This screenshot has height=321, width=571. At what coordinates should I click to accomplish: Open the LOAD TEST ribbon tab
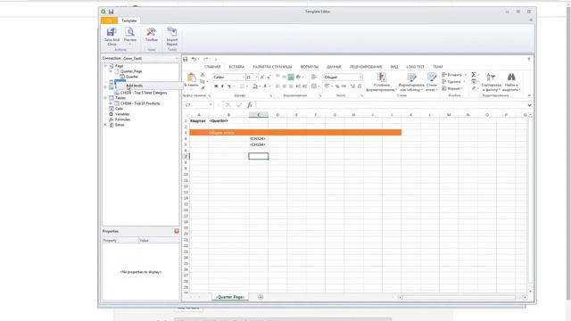click(x=415, y=67)
